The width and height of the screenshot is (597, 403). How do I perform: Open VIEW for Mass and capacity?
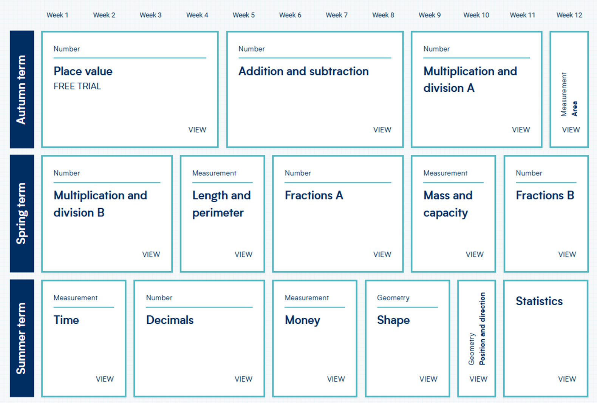coord(475,254)
